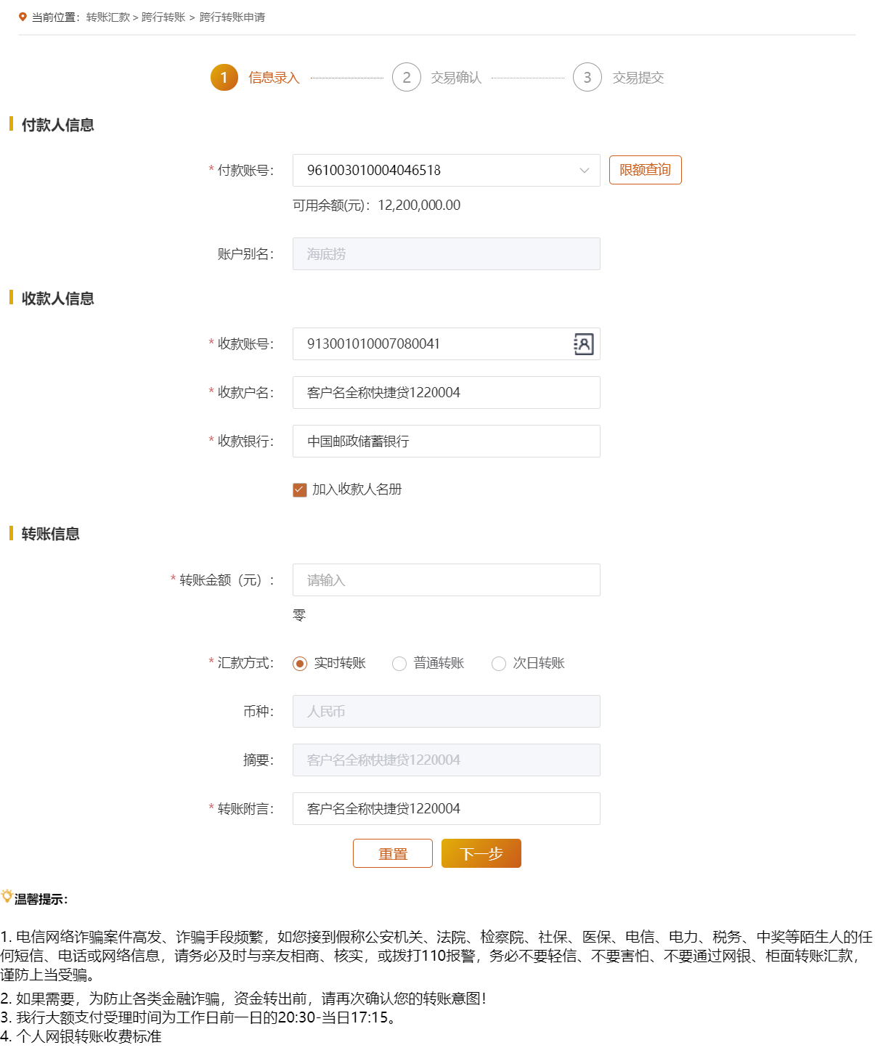
Task: Uncheck 加入收款人名册
Action: coord(299,490)
